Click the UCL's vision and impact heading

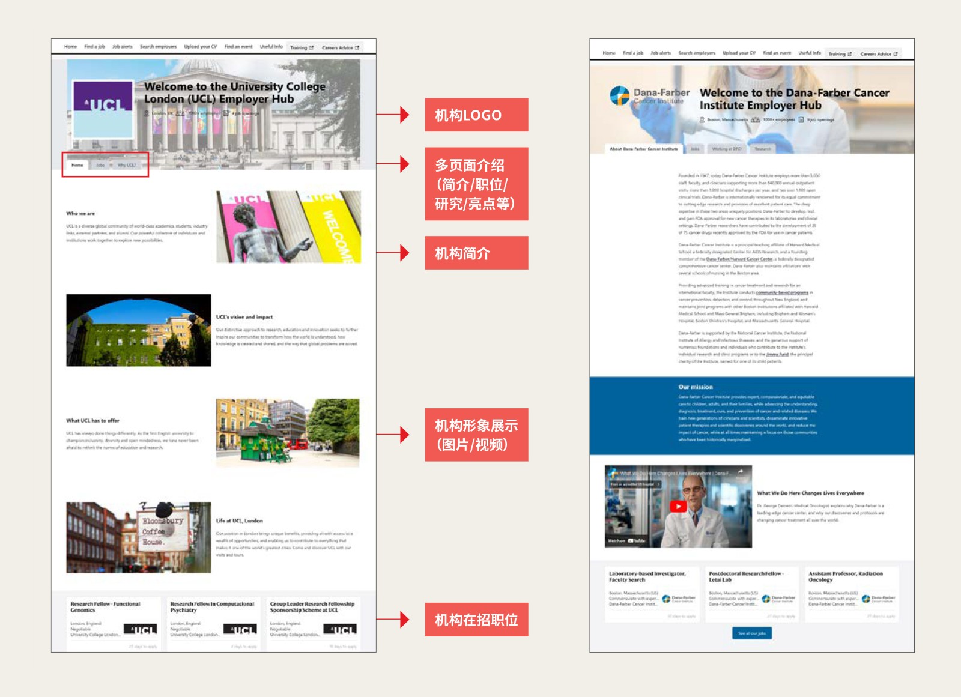click(x=244, y=317)
